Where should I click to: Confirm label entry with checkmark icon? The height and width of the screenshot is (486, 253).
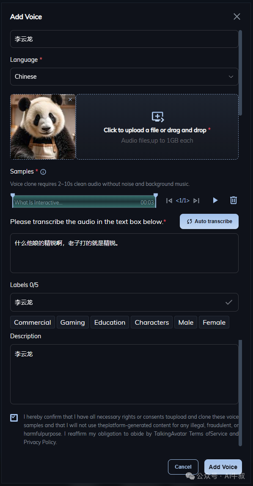coord(229,302)
